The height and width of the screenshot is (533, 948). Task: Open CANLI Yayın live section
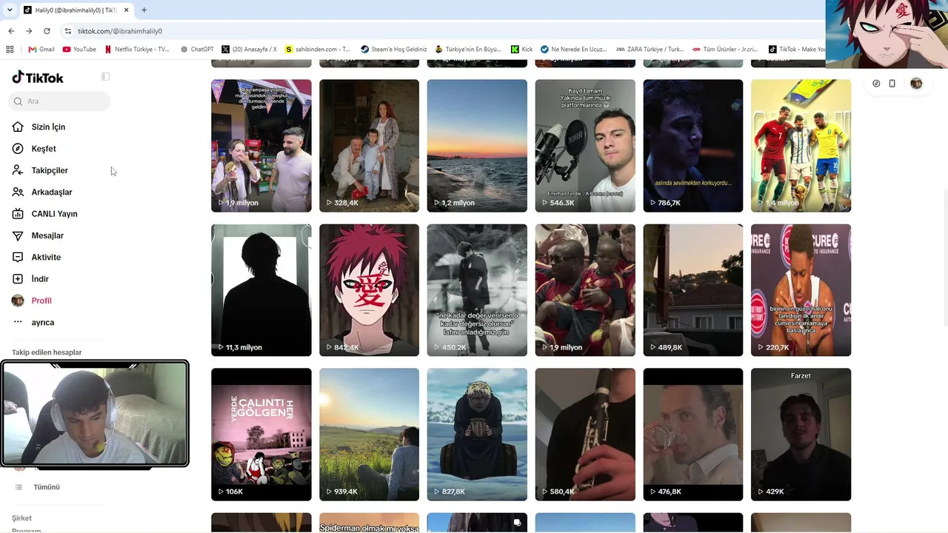[x=54, y=214]
